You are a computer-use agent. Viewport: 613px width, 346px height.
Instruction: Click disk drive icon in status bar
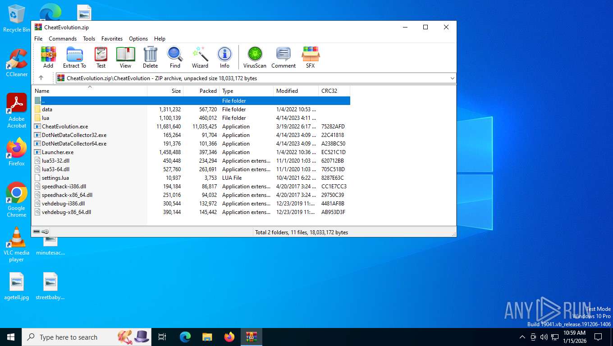tap(37, 232)
